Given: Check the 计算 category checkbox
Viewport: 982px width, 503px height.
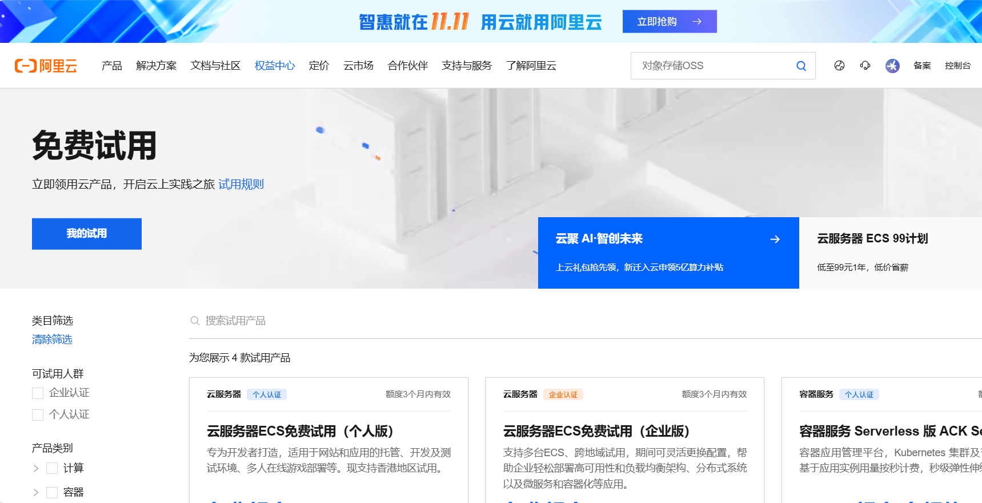Looking at the screenshot, I should click(x=52, y=468).
